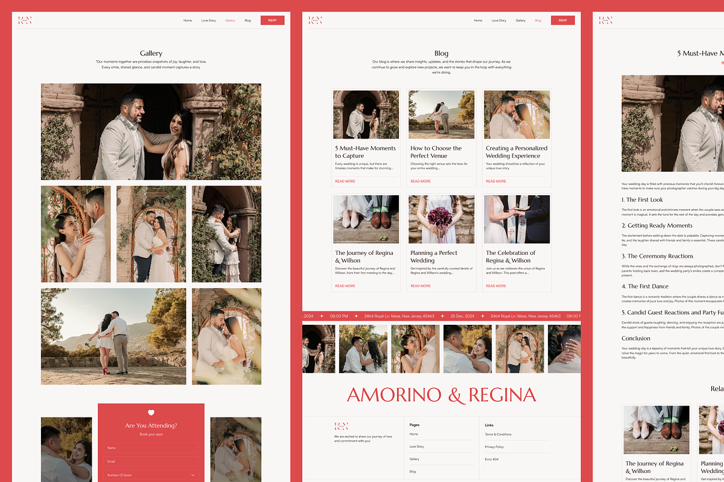Open the Number Of Guest dropdown
This screenshot has width=724, height=482.
point(151,475)
